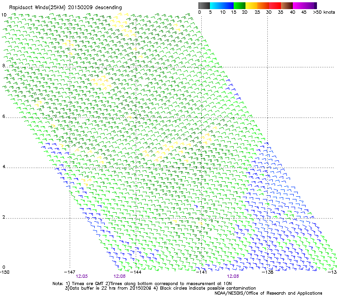
Task: Click the note line '3)Data buffer is 22 hrs'
Action: 160,288
